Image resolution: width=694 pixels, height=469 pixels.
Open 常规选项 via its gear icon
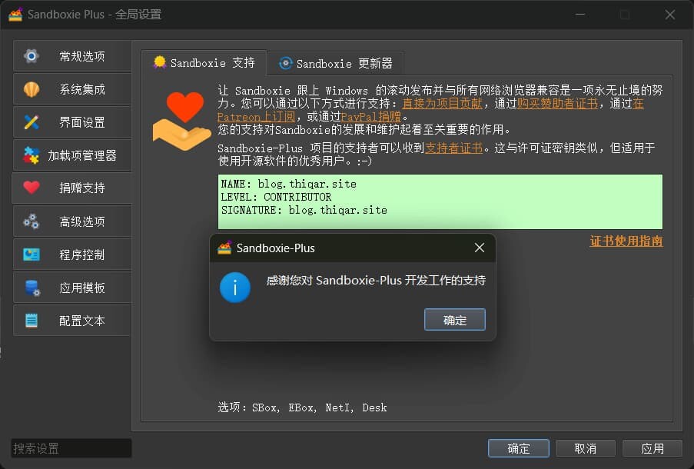32,56
